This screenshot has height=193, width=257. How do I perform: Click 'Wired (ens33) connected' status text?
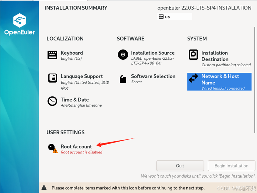pos(223,88)
